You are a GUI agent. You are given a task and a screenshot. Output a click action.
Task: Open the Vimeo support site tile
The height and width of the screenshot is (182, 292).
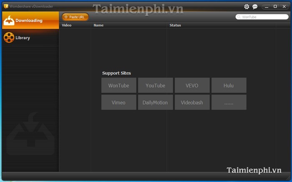[119, 102]
